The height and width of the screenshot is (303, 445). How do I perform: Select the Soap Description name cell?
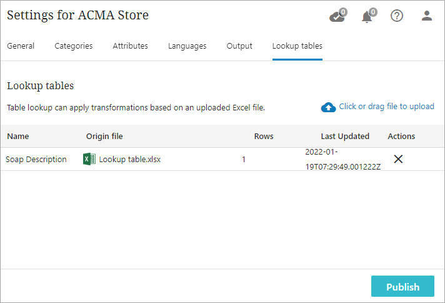point(36,160)
